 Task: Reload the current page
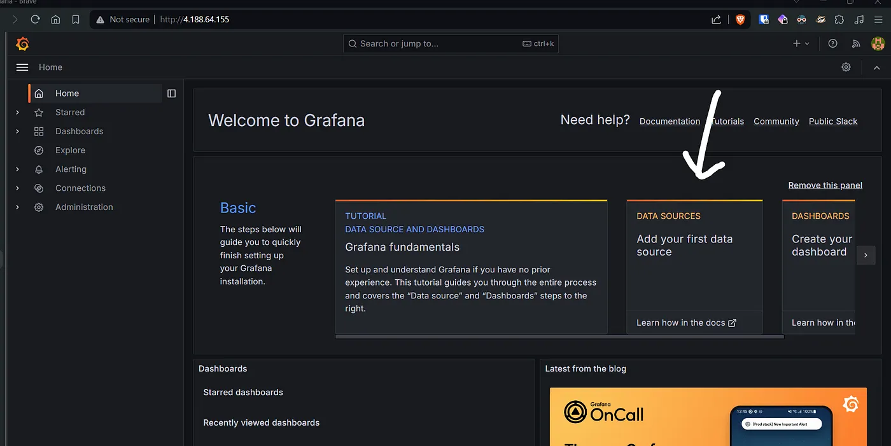coord(35,20)
